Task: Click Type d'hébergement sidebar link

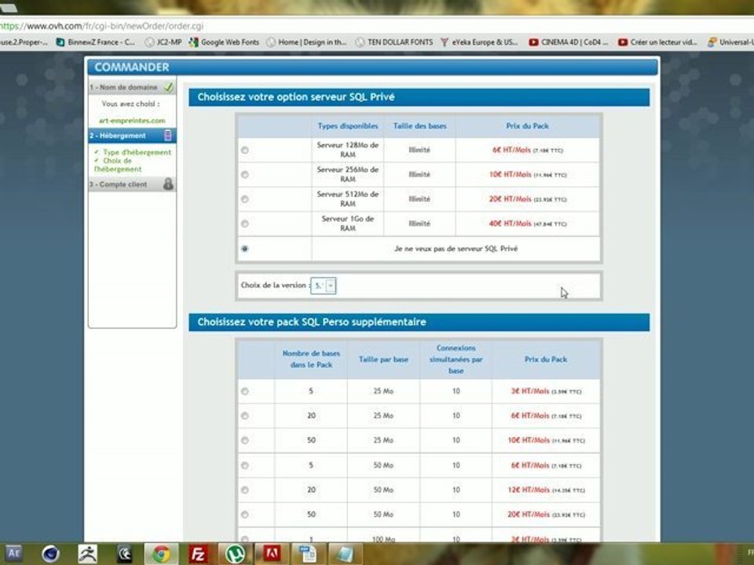Action: click(x=137, y=152)
